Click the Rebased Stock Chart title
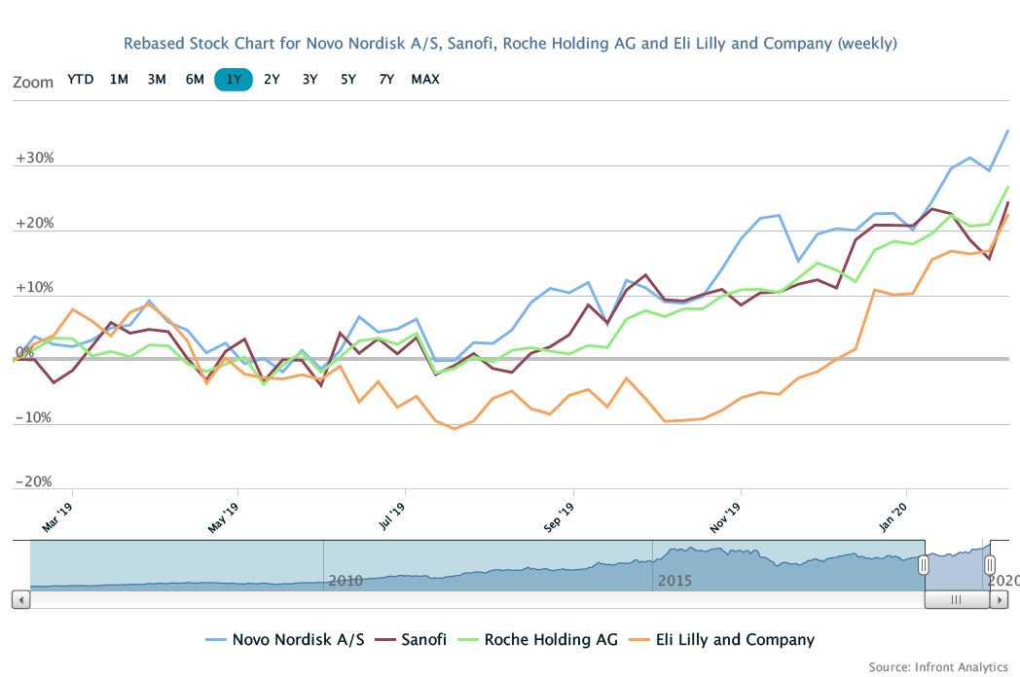The image size is (1020, 677). pos(511,44)
